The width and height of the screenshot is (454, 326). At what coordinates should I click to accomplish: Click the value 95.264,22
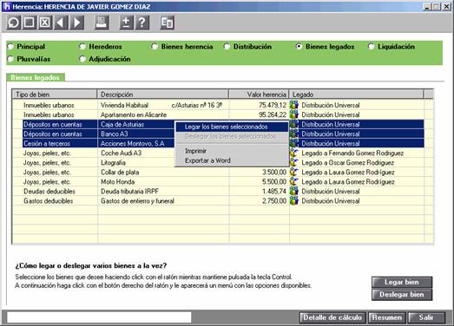tap(273, 114)
